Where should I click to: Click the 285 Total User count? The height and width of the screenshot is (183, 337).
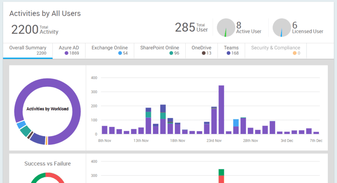(185, 28)
